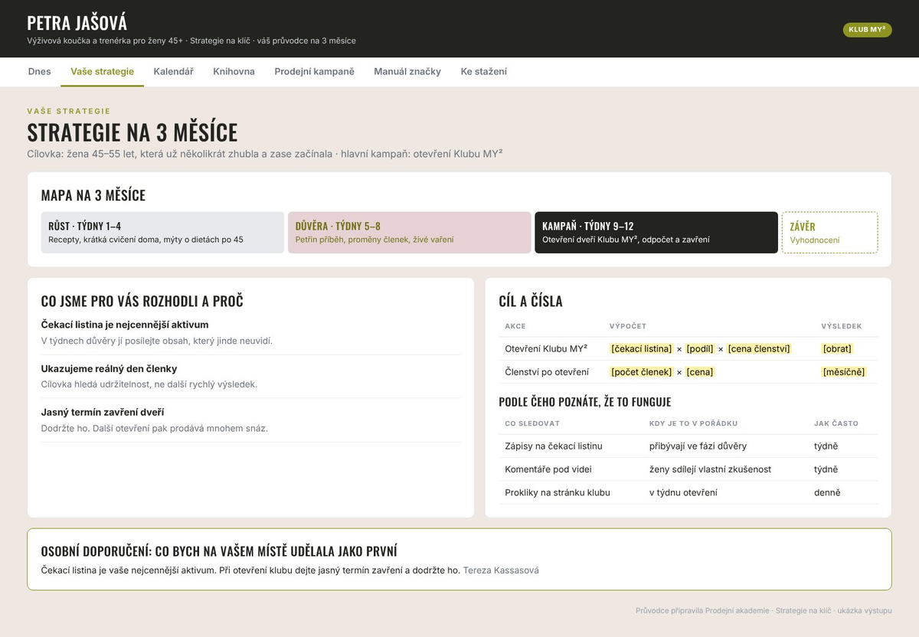Click the "v týdnu otevření" cell
The width and height of the screenshot is (919, 637).
683,492
